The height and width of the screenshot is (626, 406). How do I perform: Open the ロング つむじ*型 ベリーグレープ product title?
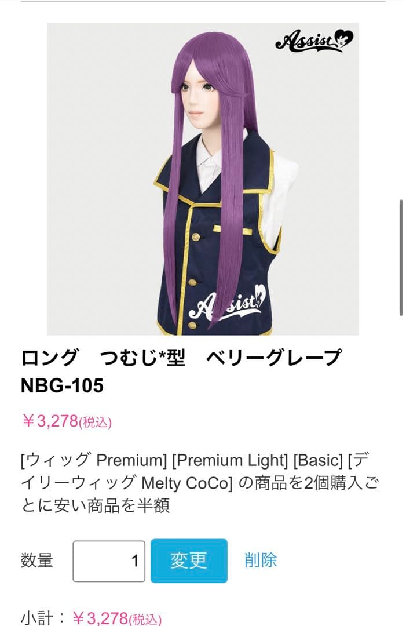point(181,357)
